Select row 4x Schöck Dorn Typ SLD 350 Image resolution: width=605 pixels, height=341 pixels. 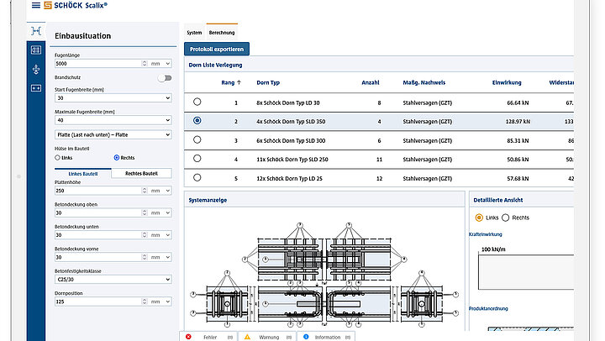coord(197,121)
